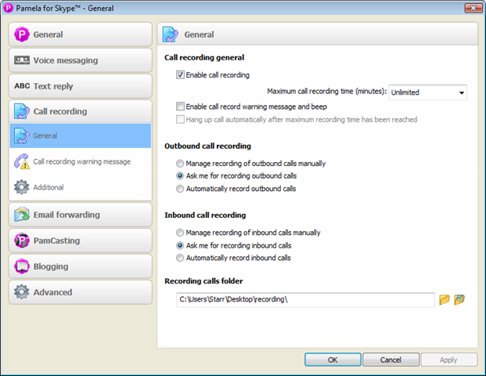Viewport: 486px width, 376px height.
Task: Click the cassette tape Voice messaging icon
Action: point(22,60)
